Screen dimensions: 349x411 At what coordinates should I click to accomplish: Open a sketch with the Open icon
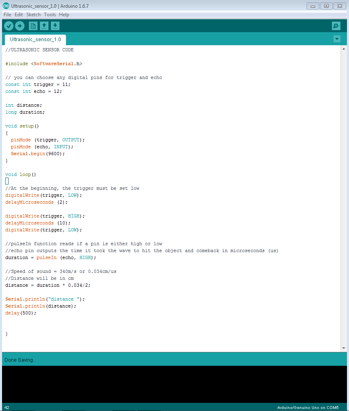click(x=44, y=26)
